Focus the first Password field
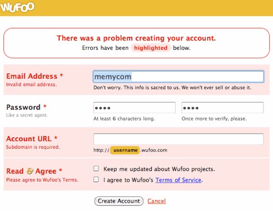The image size is (273, 211). 134,108
